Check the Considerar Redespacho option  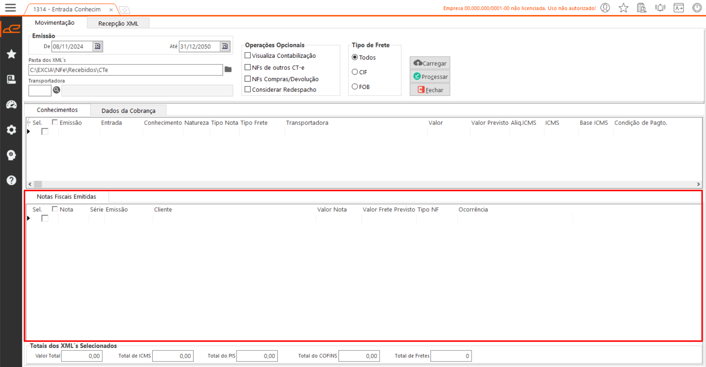coord(248,89)
